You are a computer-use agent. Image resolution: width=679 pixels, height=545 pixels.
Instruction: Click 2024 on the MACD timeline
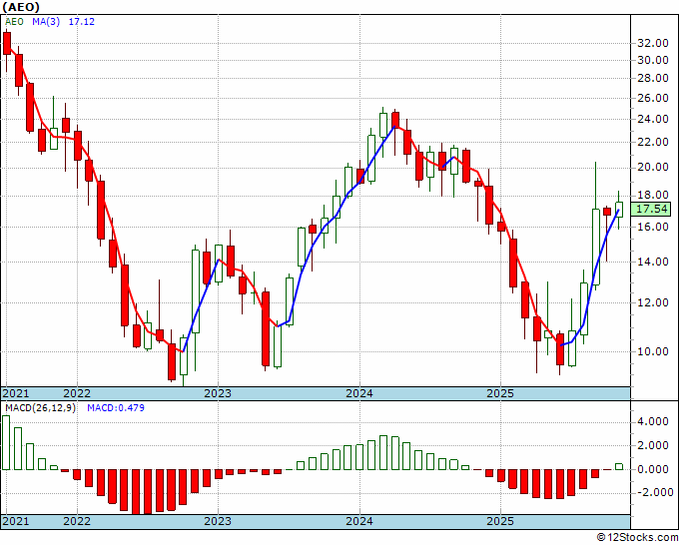coord(359,521)
